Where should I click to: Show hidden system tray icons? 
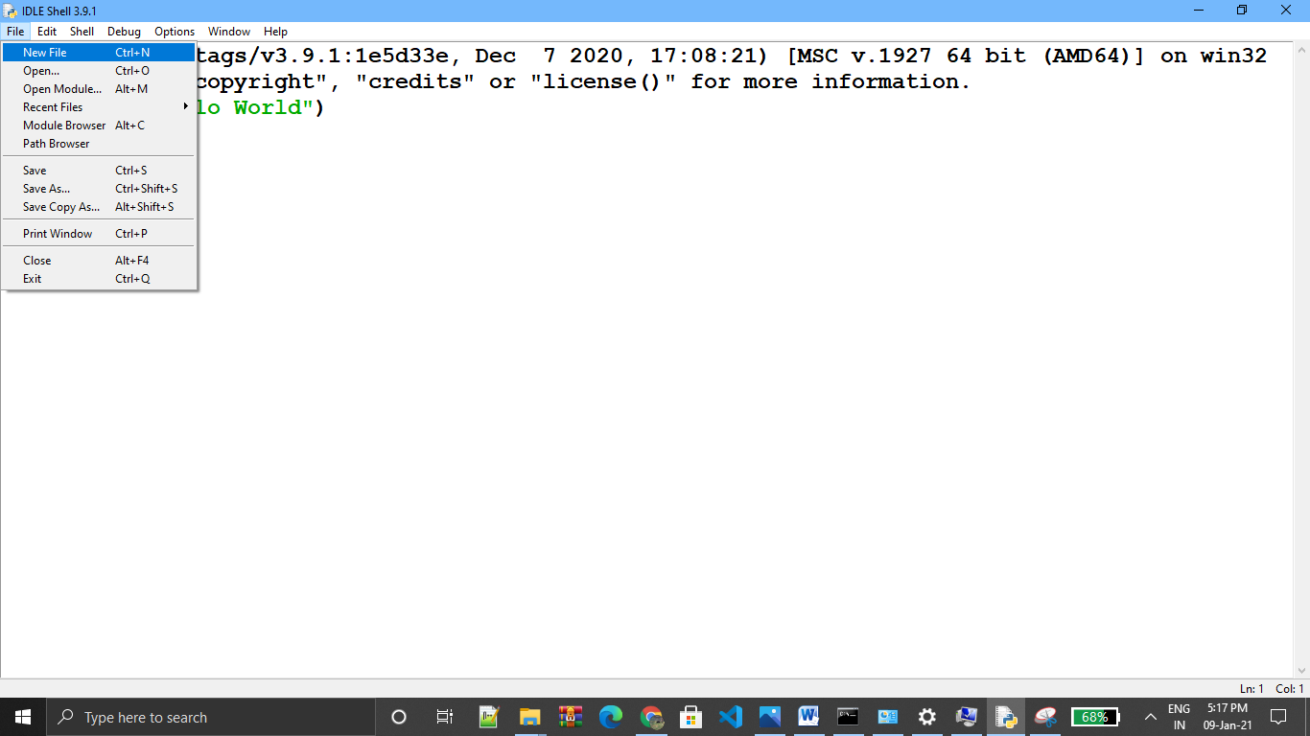pyautogui.click(x=1151, y=717)
